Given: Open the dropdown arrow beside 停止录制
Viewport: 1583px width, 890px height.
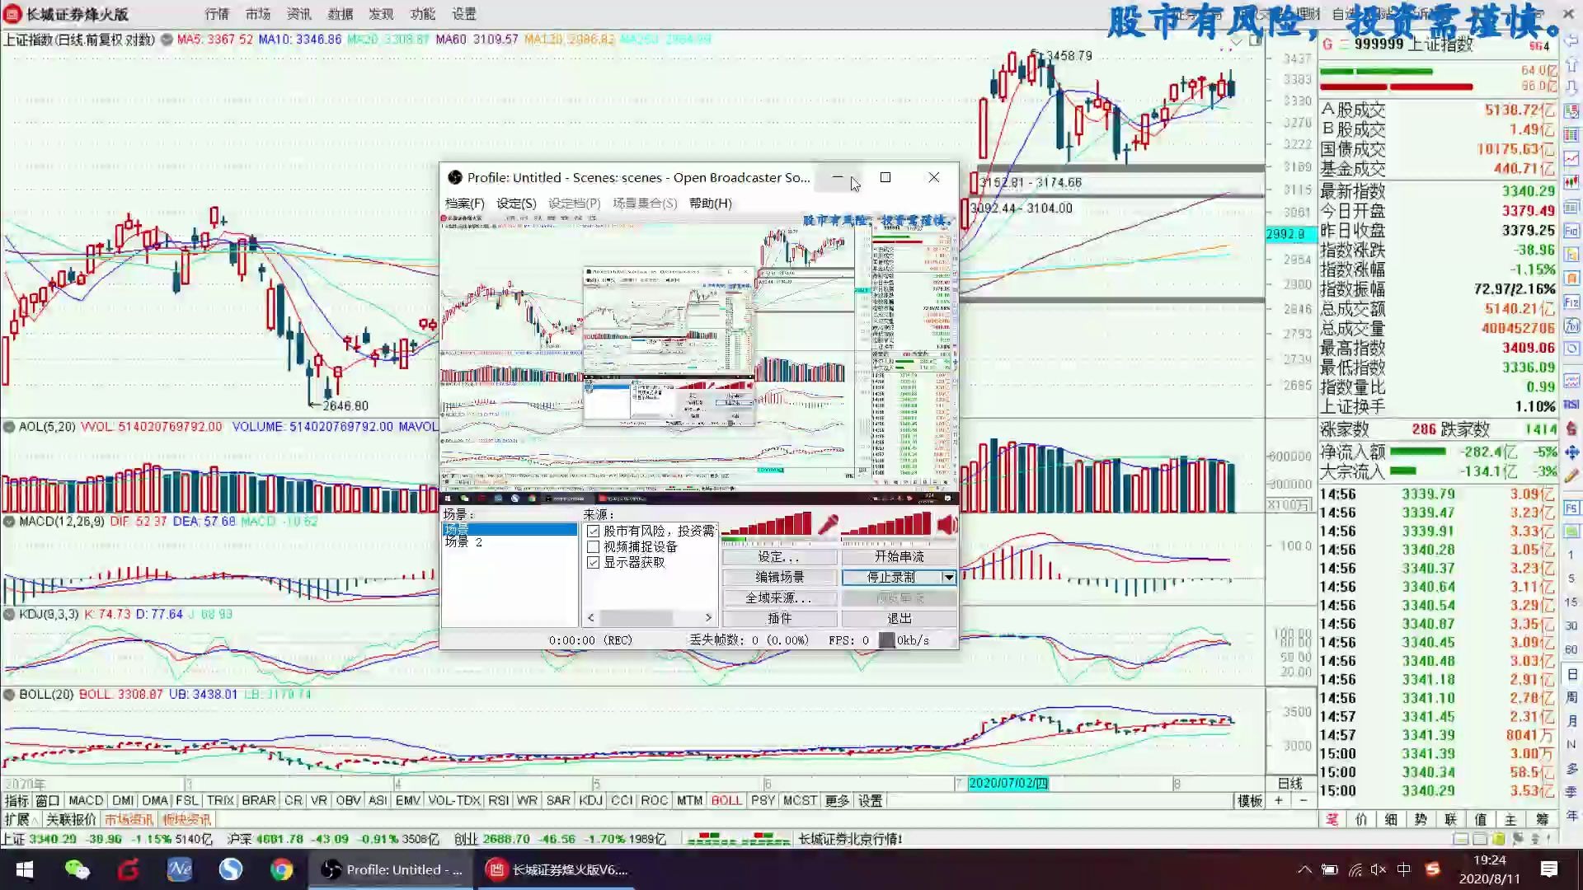Looking at the screenshot, I should click(x=948, y=578).
